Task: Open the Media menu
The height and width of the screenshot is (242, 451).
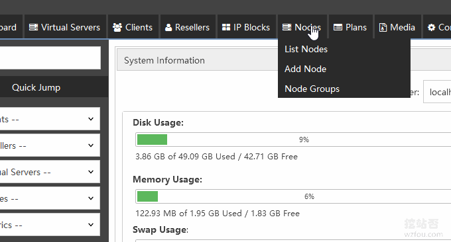Action: tap(397, 26)
